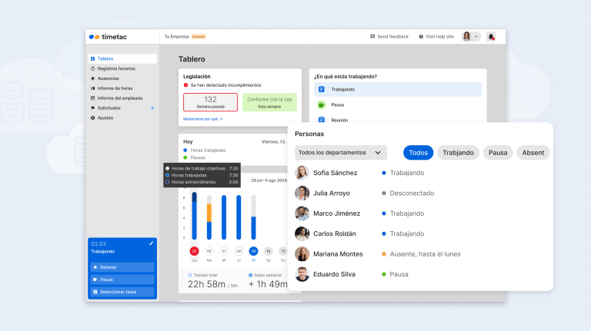Click the notifications bell icon
The width and height of the screenshot is (591, 331).
pos(491,36)
